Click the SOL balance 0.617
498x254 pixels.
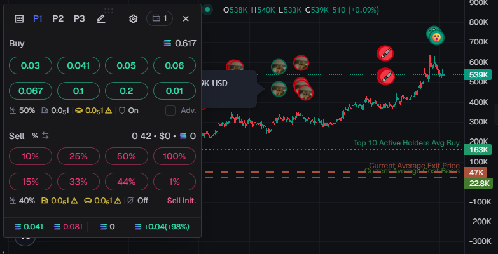(180, 43)
